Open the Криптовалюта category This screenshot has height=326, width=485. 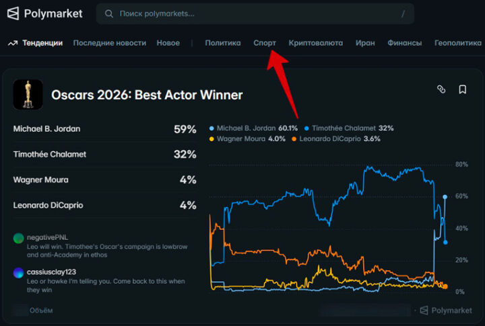pos(316,43)
